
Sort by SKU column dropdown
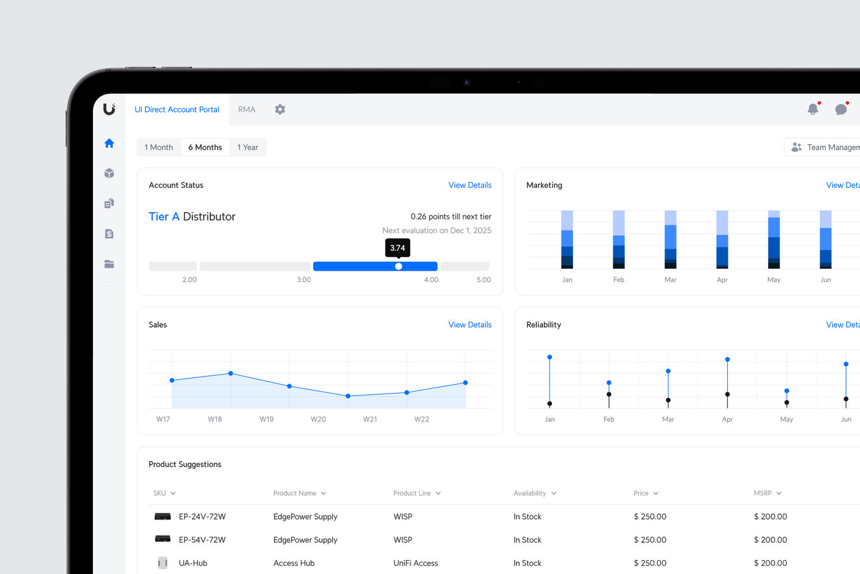164,493
